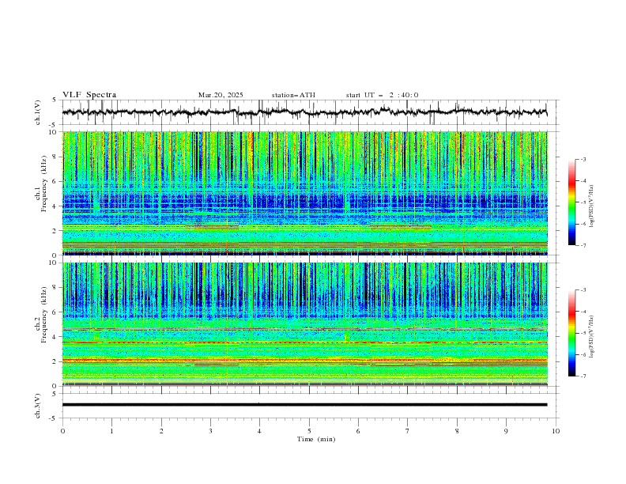Screen dimensions: 626x484
Task: Click the 'Mar.20, 2025' date label
Action: [221, 95]
